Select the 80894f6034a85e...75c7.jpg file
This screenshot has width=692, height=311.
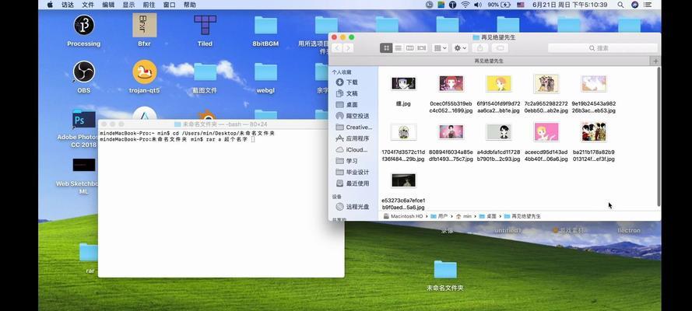click(451, 132)
